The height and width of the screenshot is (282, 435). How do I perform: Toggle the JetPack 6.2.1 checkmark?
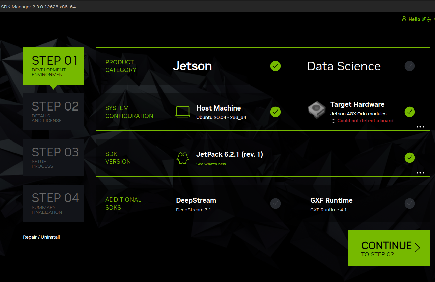click(x=410, y=158)
